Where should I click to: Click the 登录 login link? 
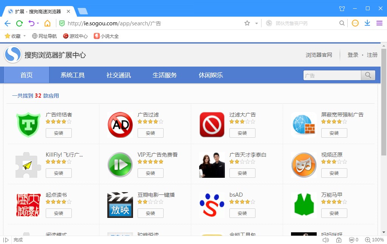(353, 55)
